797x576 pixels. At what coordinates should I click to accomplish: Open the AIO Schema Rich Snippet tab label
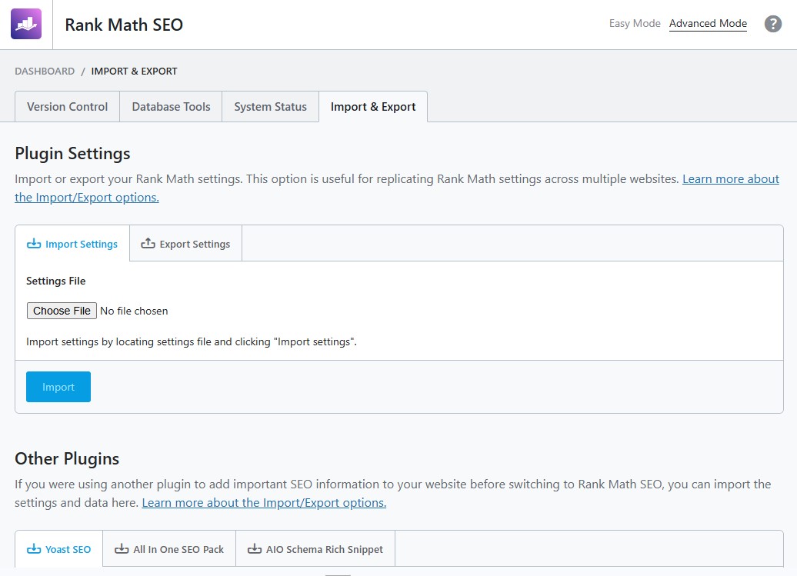325,550
